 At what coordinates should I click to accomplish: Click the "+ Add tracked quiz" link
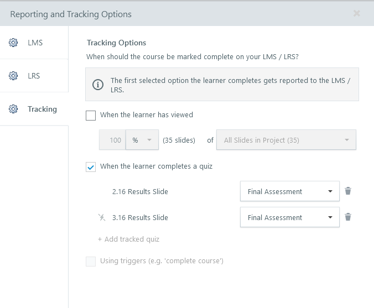pos(129,239)
